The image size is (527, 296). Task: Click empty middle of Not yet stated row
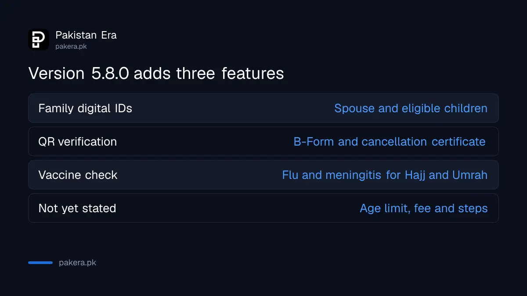coord(237,208)
